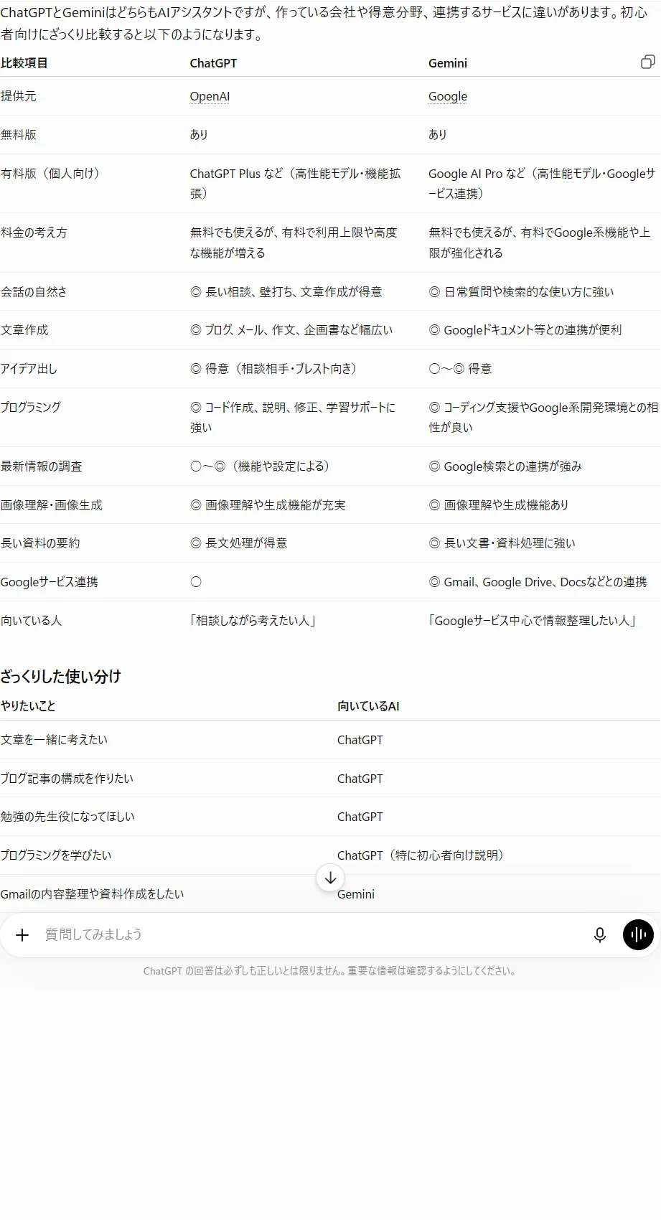
Task: Click the Gmailの内容整理や資料作成をしたい row
Action: (330, 894)
